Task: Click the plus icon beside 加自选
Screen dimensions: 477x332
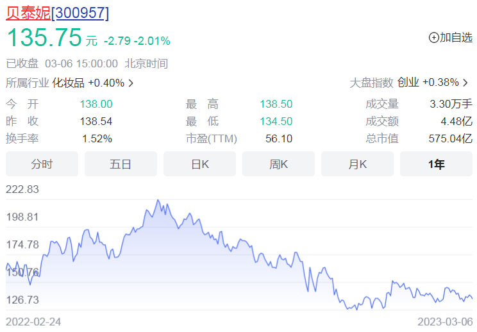Action: point(433,37)
